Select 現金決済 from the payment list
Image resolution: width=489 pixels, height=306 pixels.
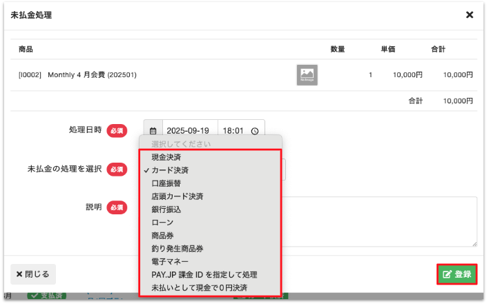166,158
